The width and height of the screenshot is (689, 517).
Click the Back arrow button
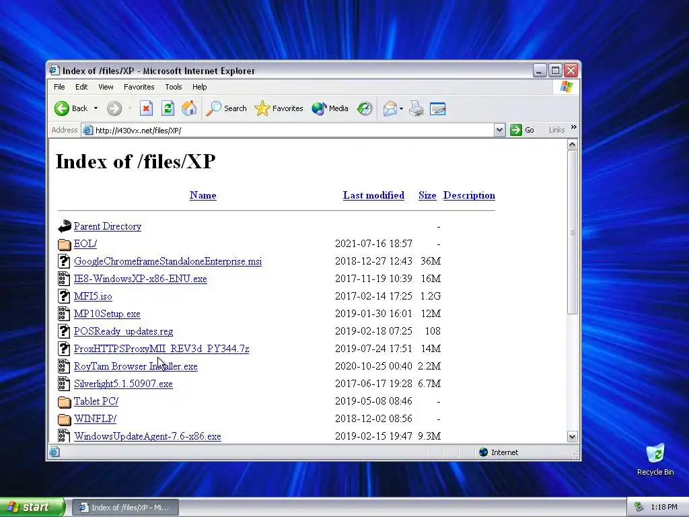coord(71,108)
